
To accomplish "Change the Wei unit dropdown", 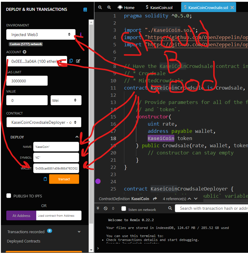I will (x=66, y=100).
